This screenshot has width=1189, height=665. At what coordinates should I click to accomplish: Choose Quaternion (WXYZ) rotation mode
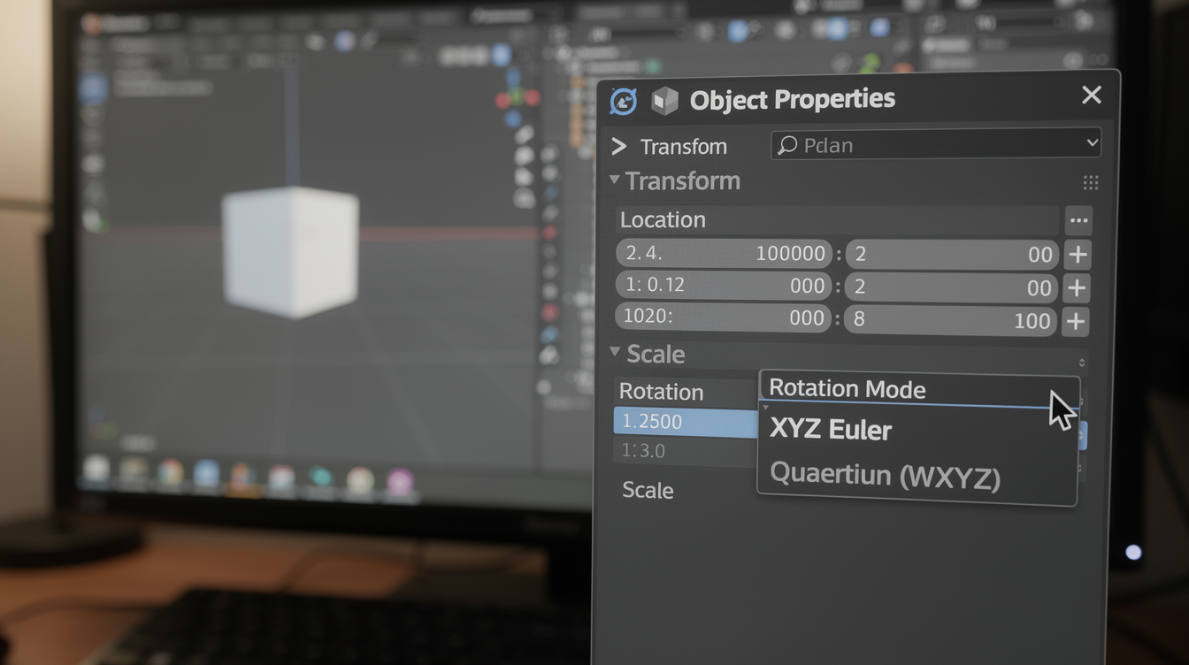point(883,476)
